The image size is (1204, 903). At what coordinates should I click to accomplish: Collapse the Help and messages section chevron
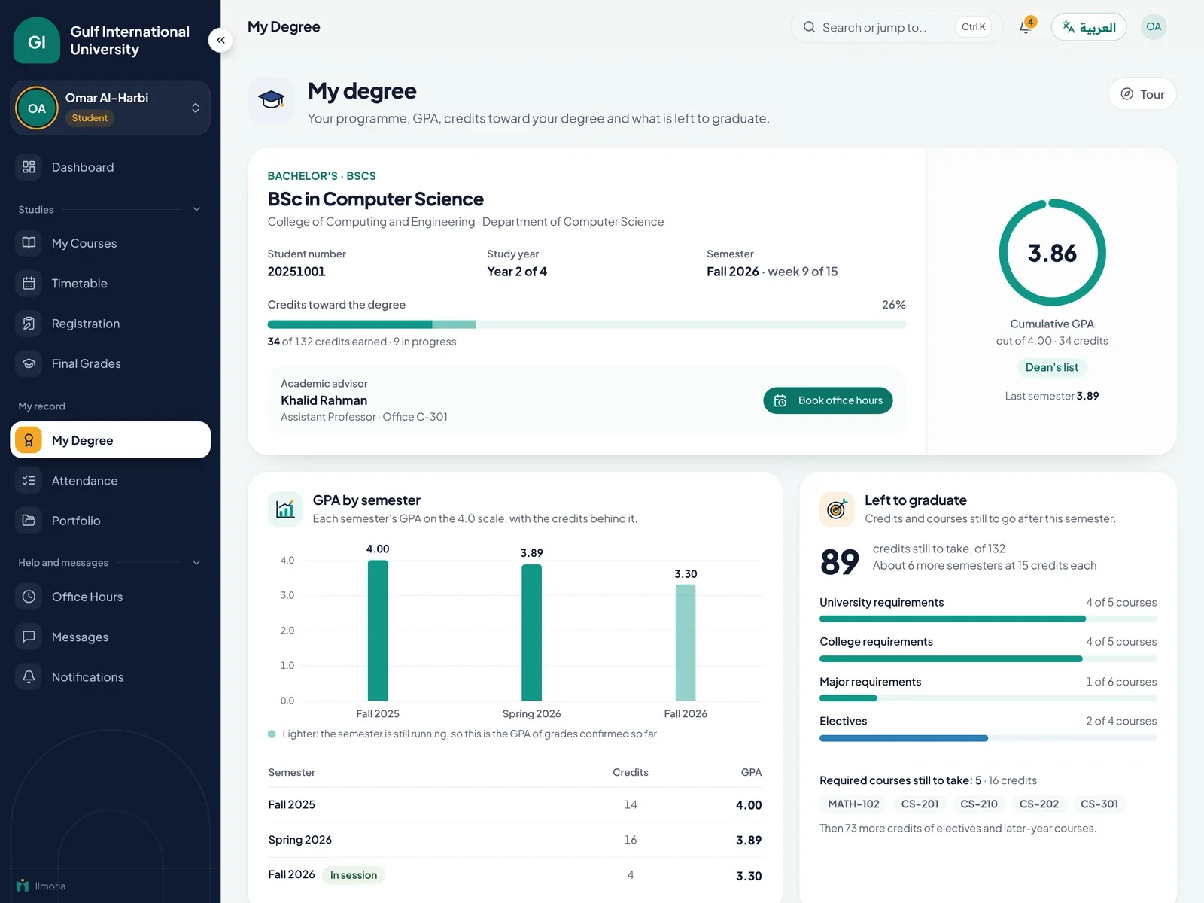pos(196,562)
